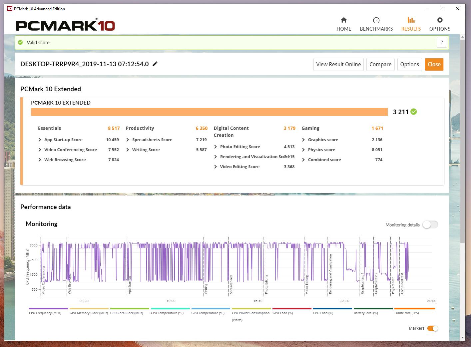Expand the Spreadsheets Score details
471x347 pixels.
point(128,140)
